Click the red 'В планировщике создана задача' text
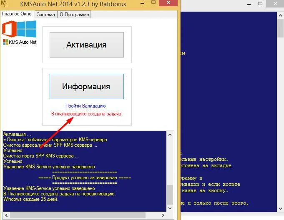The height and width of the screenshot is (220, 284). [x=86, y=114]
